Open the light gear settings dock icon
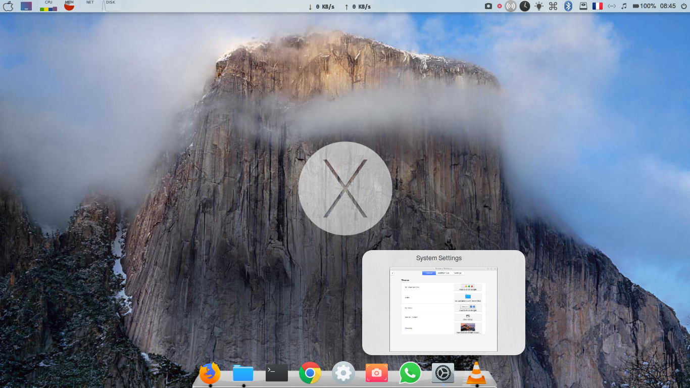The height and width of the screenshot is (388, 690). pyautogui.click(x=343, y=373)
